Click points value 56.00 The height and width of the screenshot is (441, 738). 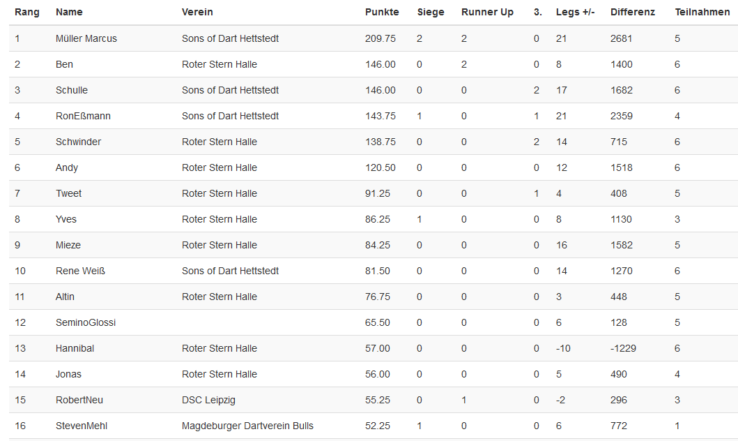pos(378,375)
